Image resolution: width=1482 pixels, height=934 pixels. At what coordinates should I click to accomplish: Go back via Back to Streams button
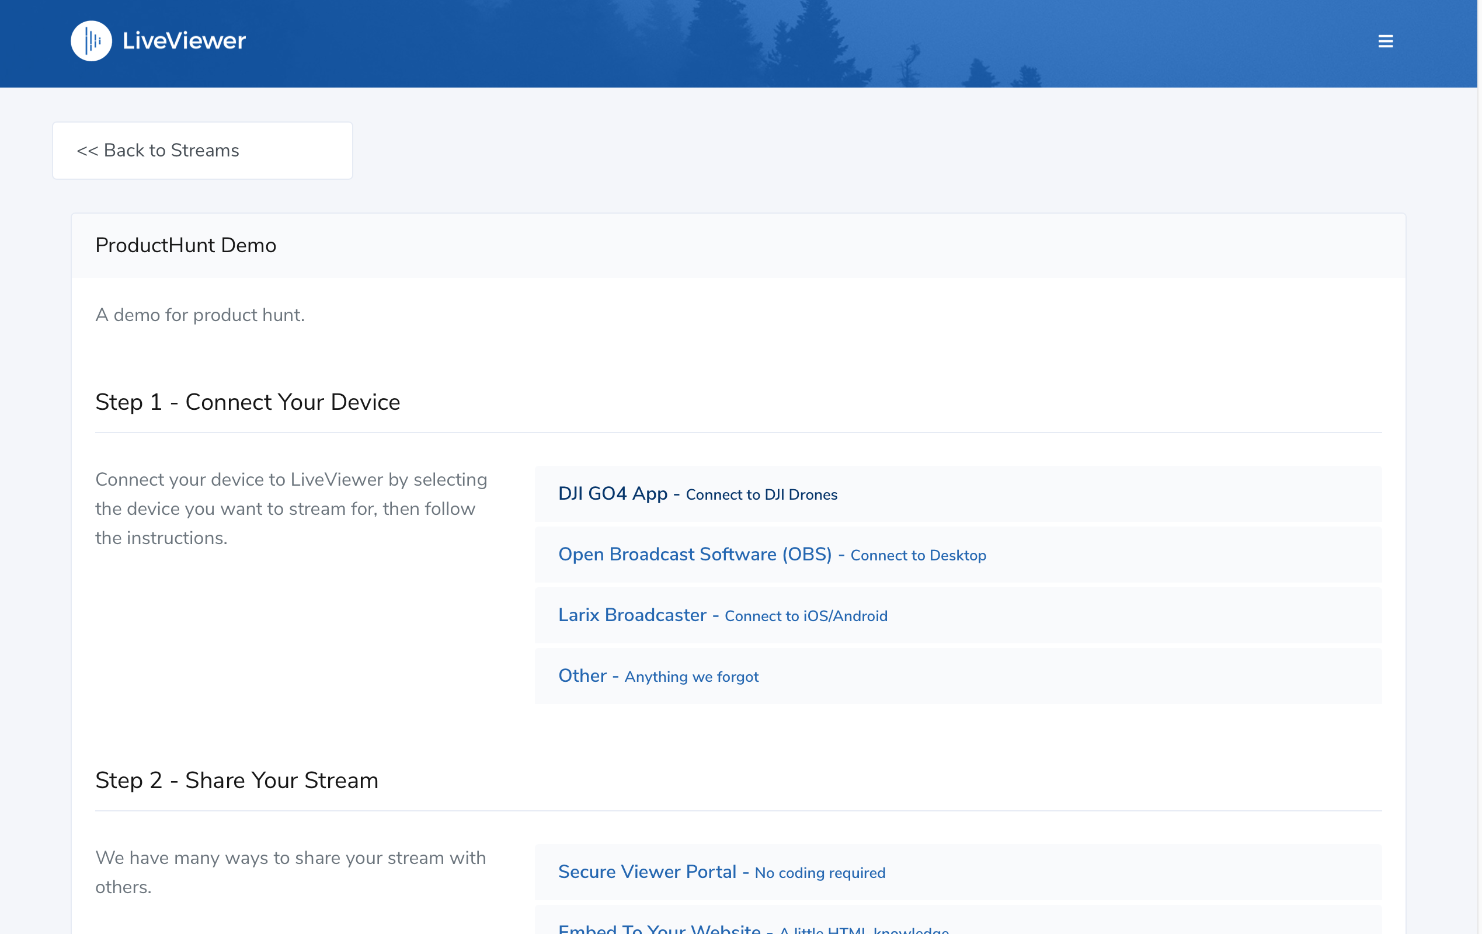pos(202,151)
